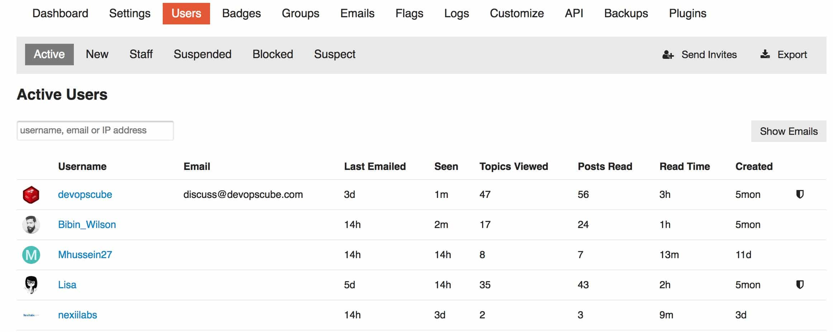The height and width of the screenshot is (332, 833).
Task: Click Bibin_Wilson's profile avatar
Action: [31, 225]
